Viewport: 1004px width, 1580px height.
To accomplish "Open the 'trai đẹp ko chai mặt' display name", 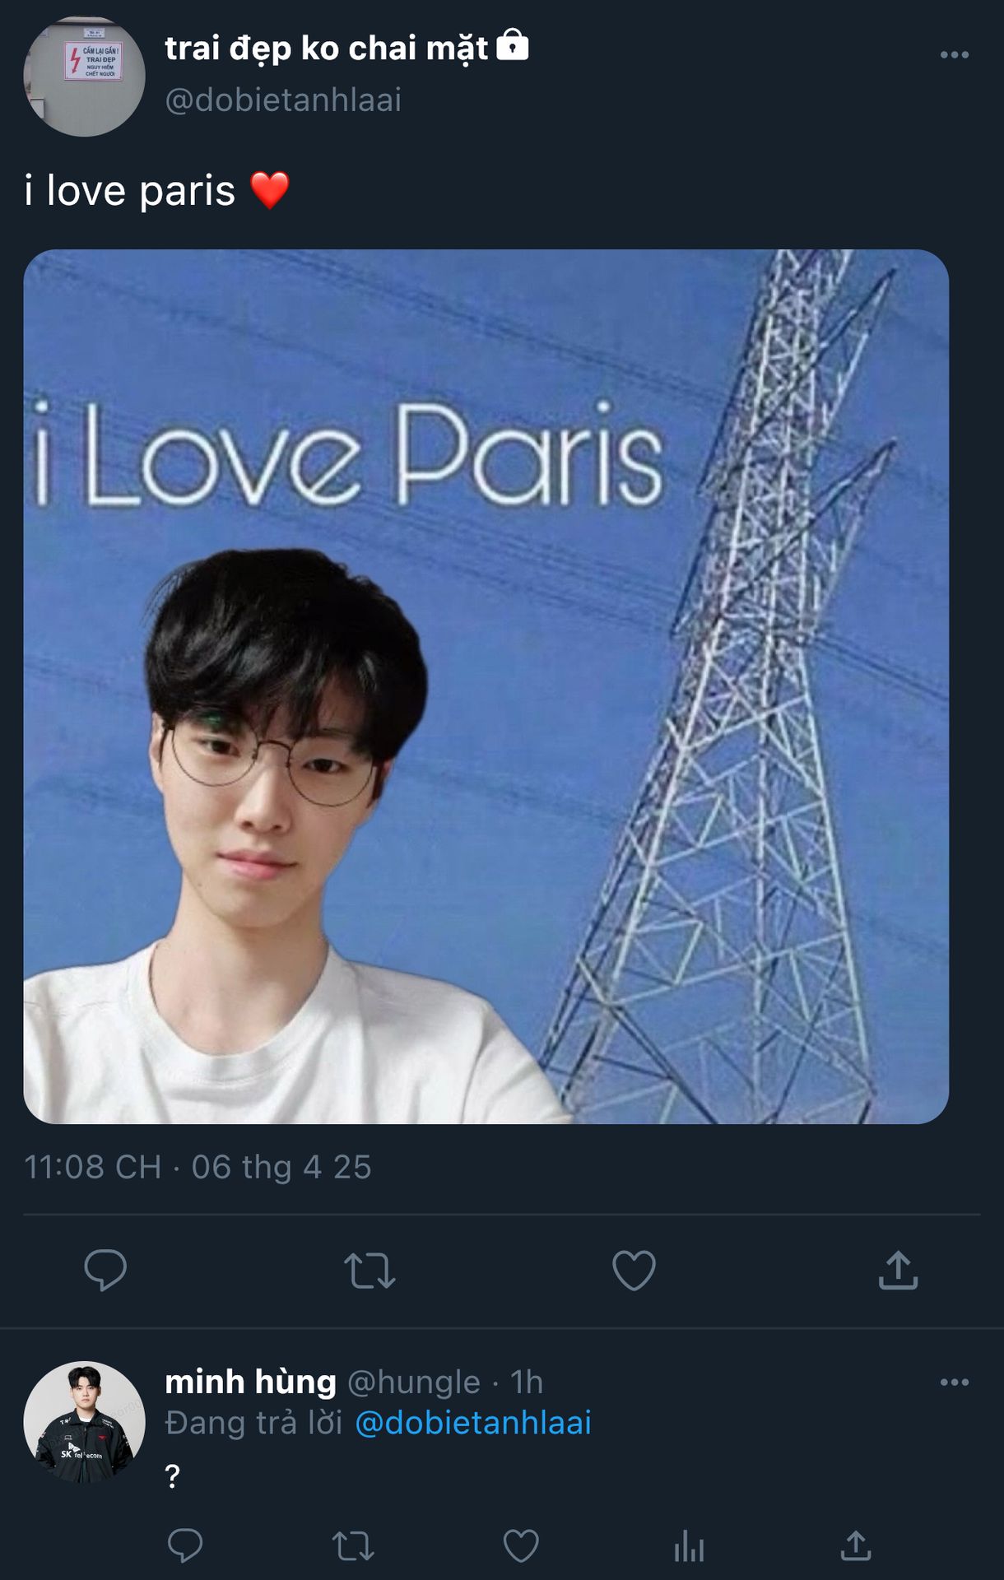I will tap(327, 48).
